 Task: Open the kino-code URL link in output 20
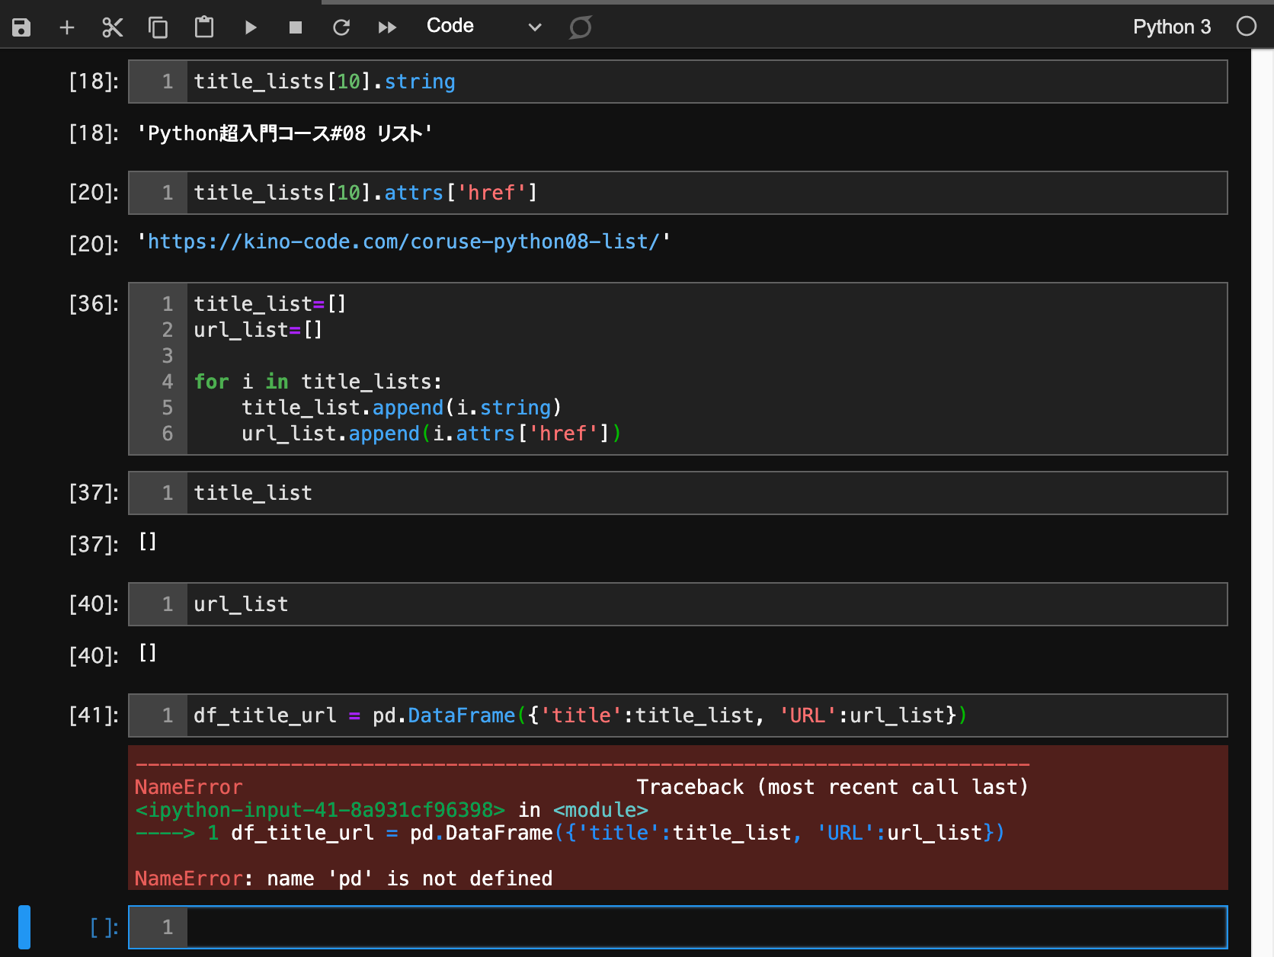coord(403,242)
